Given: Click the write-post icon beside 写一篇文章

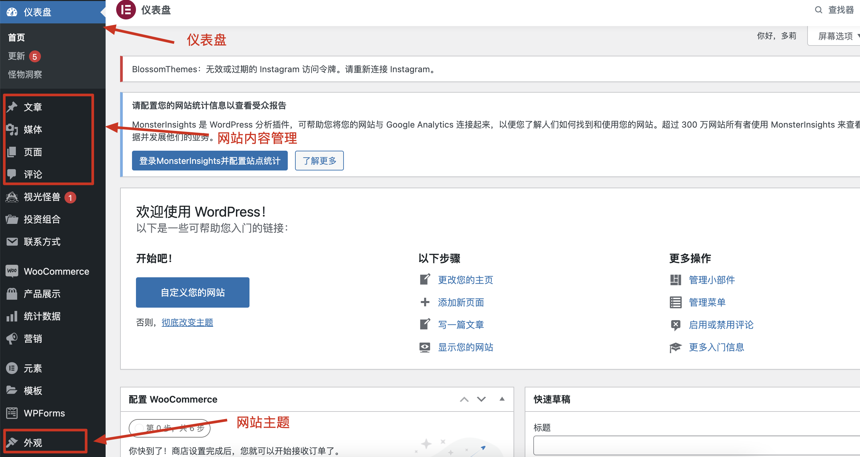Looking at the screenshot, I should pos(425,324).
